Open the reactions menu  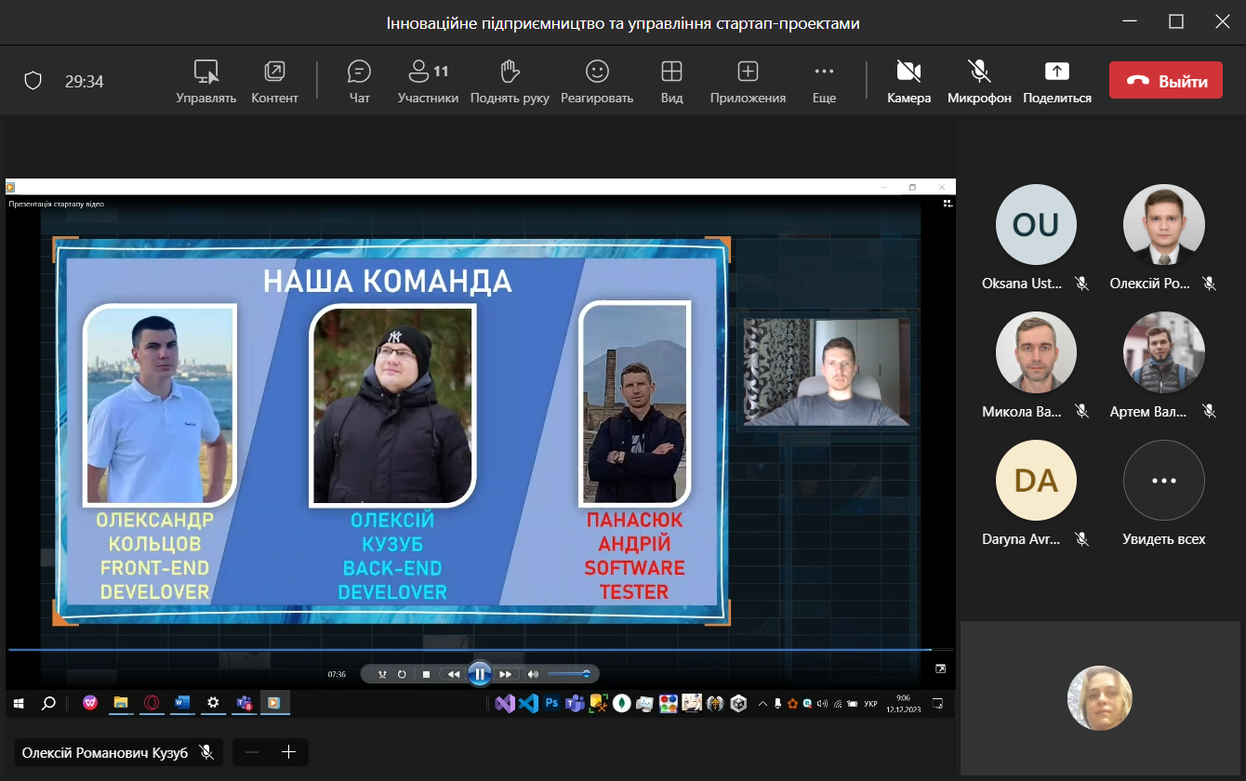pyautogui.click(x=596, y=81)
